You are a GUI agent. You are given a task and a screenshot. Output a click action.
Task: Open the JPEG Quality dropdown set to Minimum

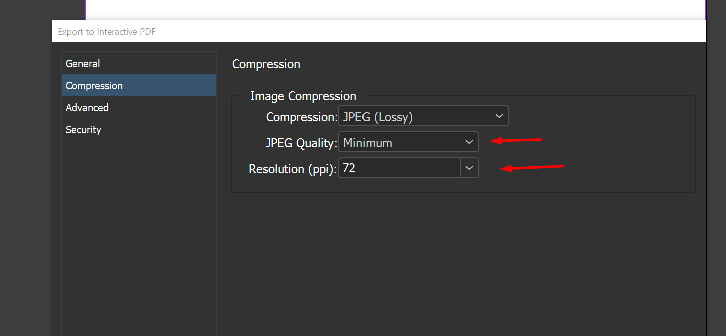pos(401,142)
